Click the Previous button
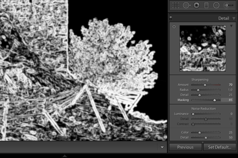Image resolution: width=238 pixels, height=158 pixels. (186, 147)
